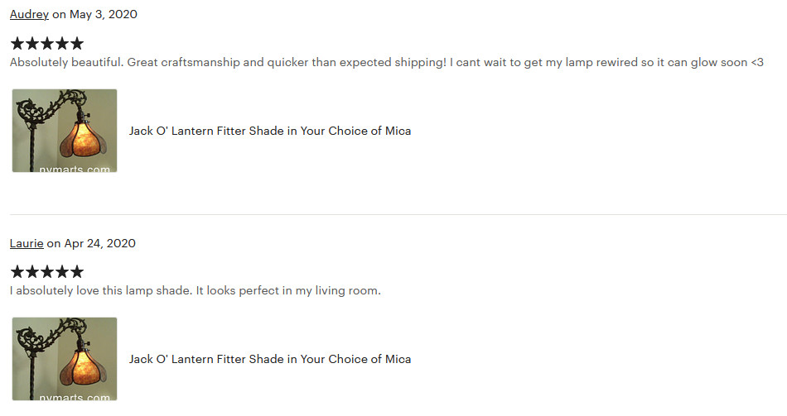Open reviewer Laurie's profile link
The image size is (787, 416).
pyautogui.click(x=27, y=244)
